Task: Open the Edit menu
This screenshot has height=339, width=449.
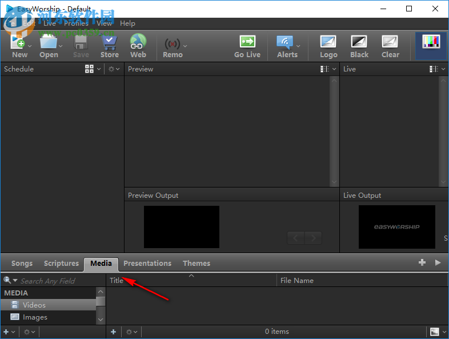Action: (x=29, y=23)
